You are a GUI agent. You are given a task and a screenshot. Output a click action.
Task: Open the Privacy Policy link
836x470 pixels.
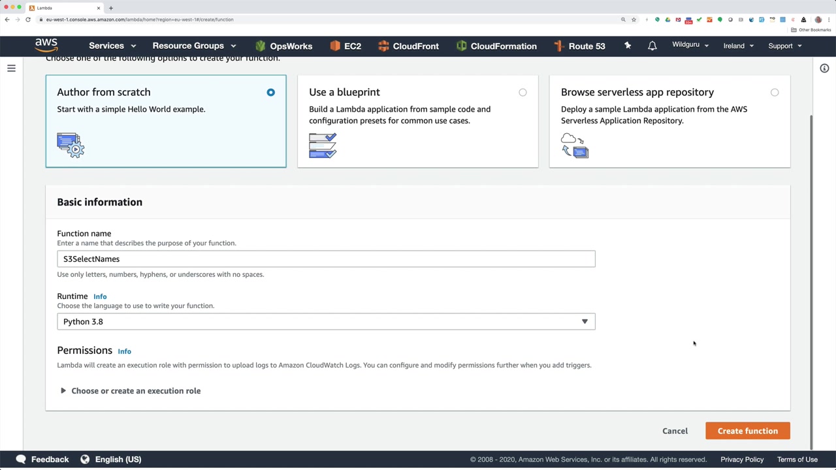point(742,460)
